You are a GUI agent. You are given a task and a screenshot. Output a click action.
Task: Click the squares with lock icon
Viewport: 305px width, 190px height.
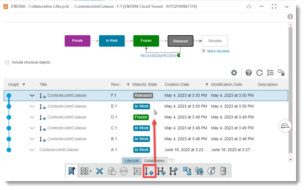(x=281, y=73)
